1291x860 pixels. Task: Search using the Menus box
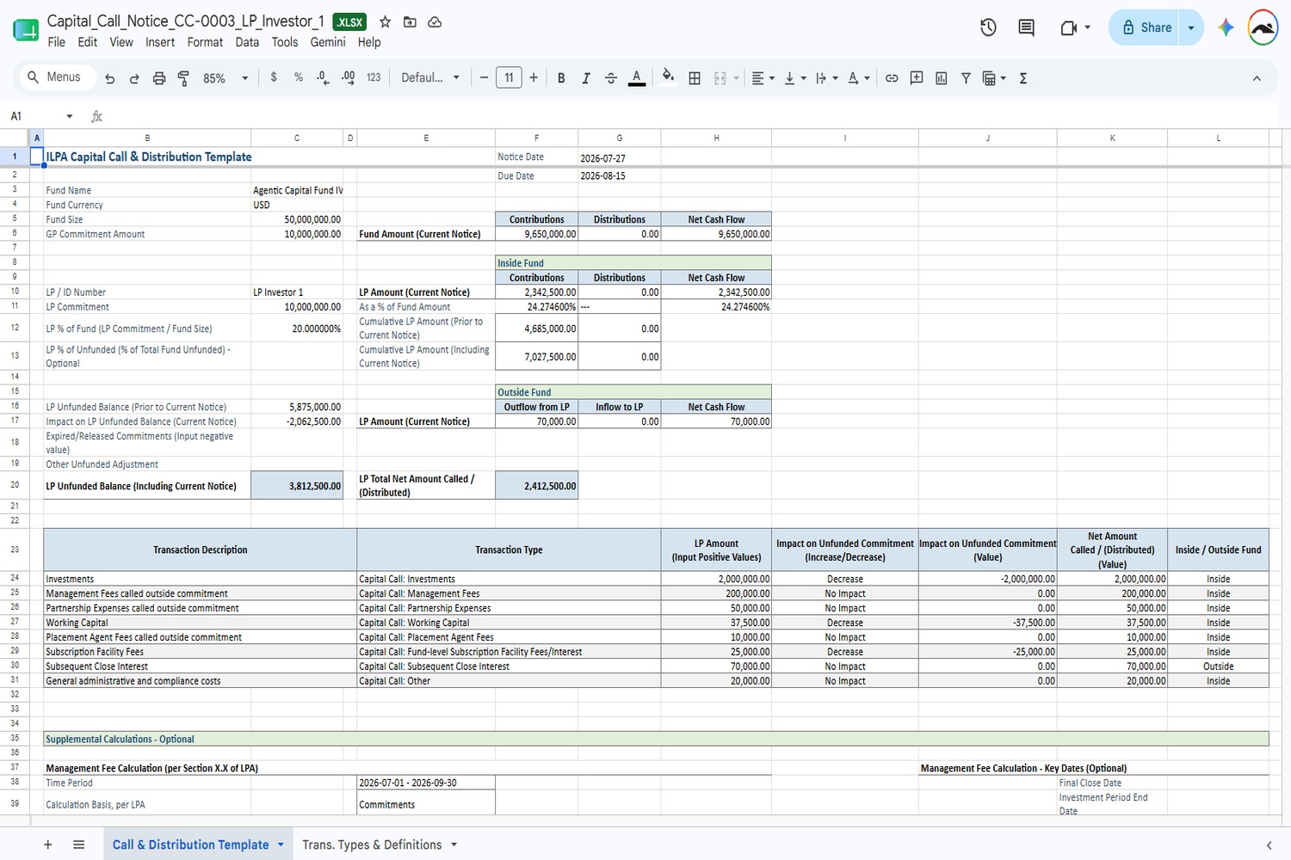(x=56, y=77)
